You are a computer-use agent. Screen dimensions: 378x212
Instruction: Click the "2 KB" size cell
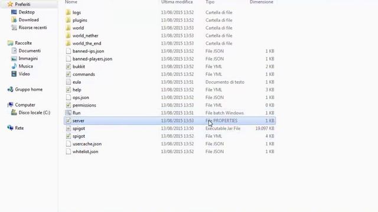coord(270,67)
